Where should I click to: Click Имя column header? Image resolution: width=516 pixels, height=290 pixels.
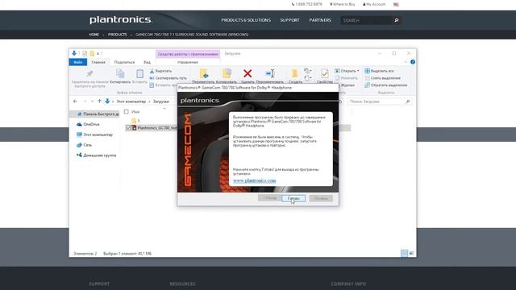pos(135,112)
